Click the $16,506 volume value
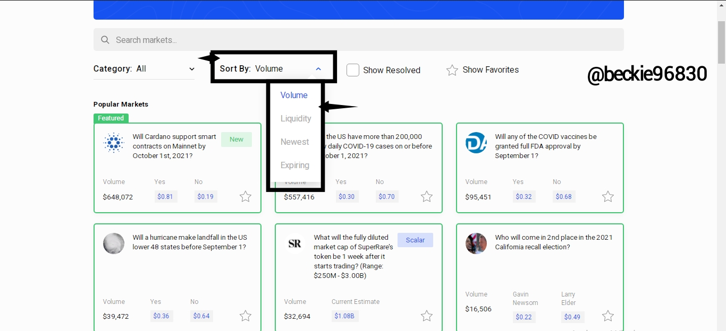Screen dimensions: 726x331 click(x=478, y=309)
